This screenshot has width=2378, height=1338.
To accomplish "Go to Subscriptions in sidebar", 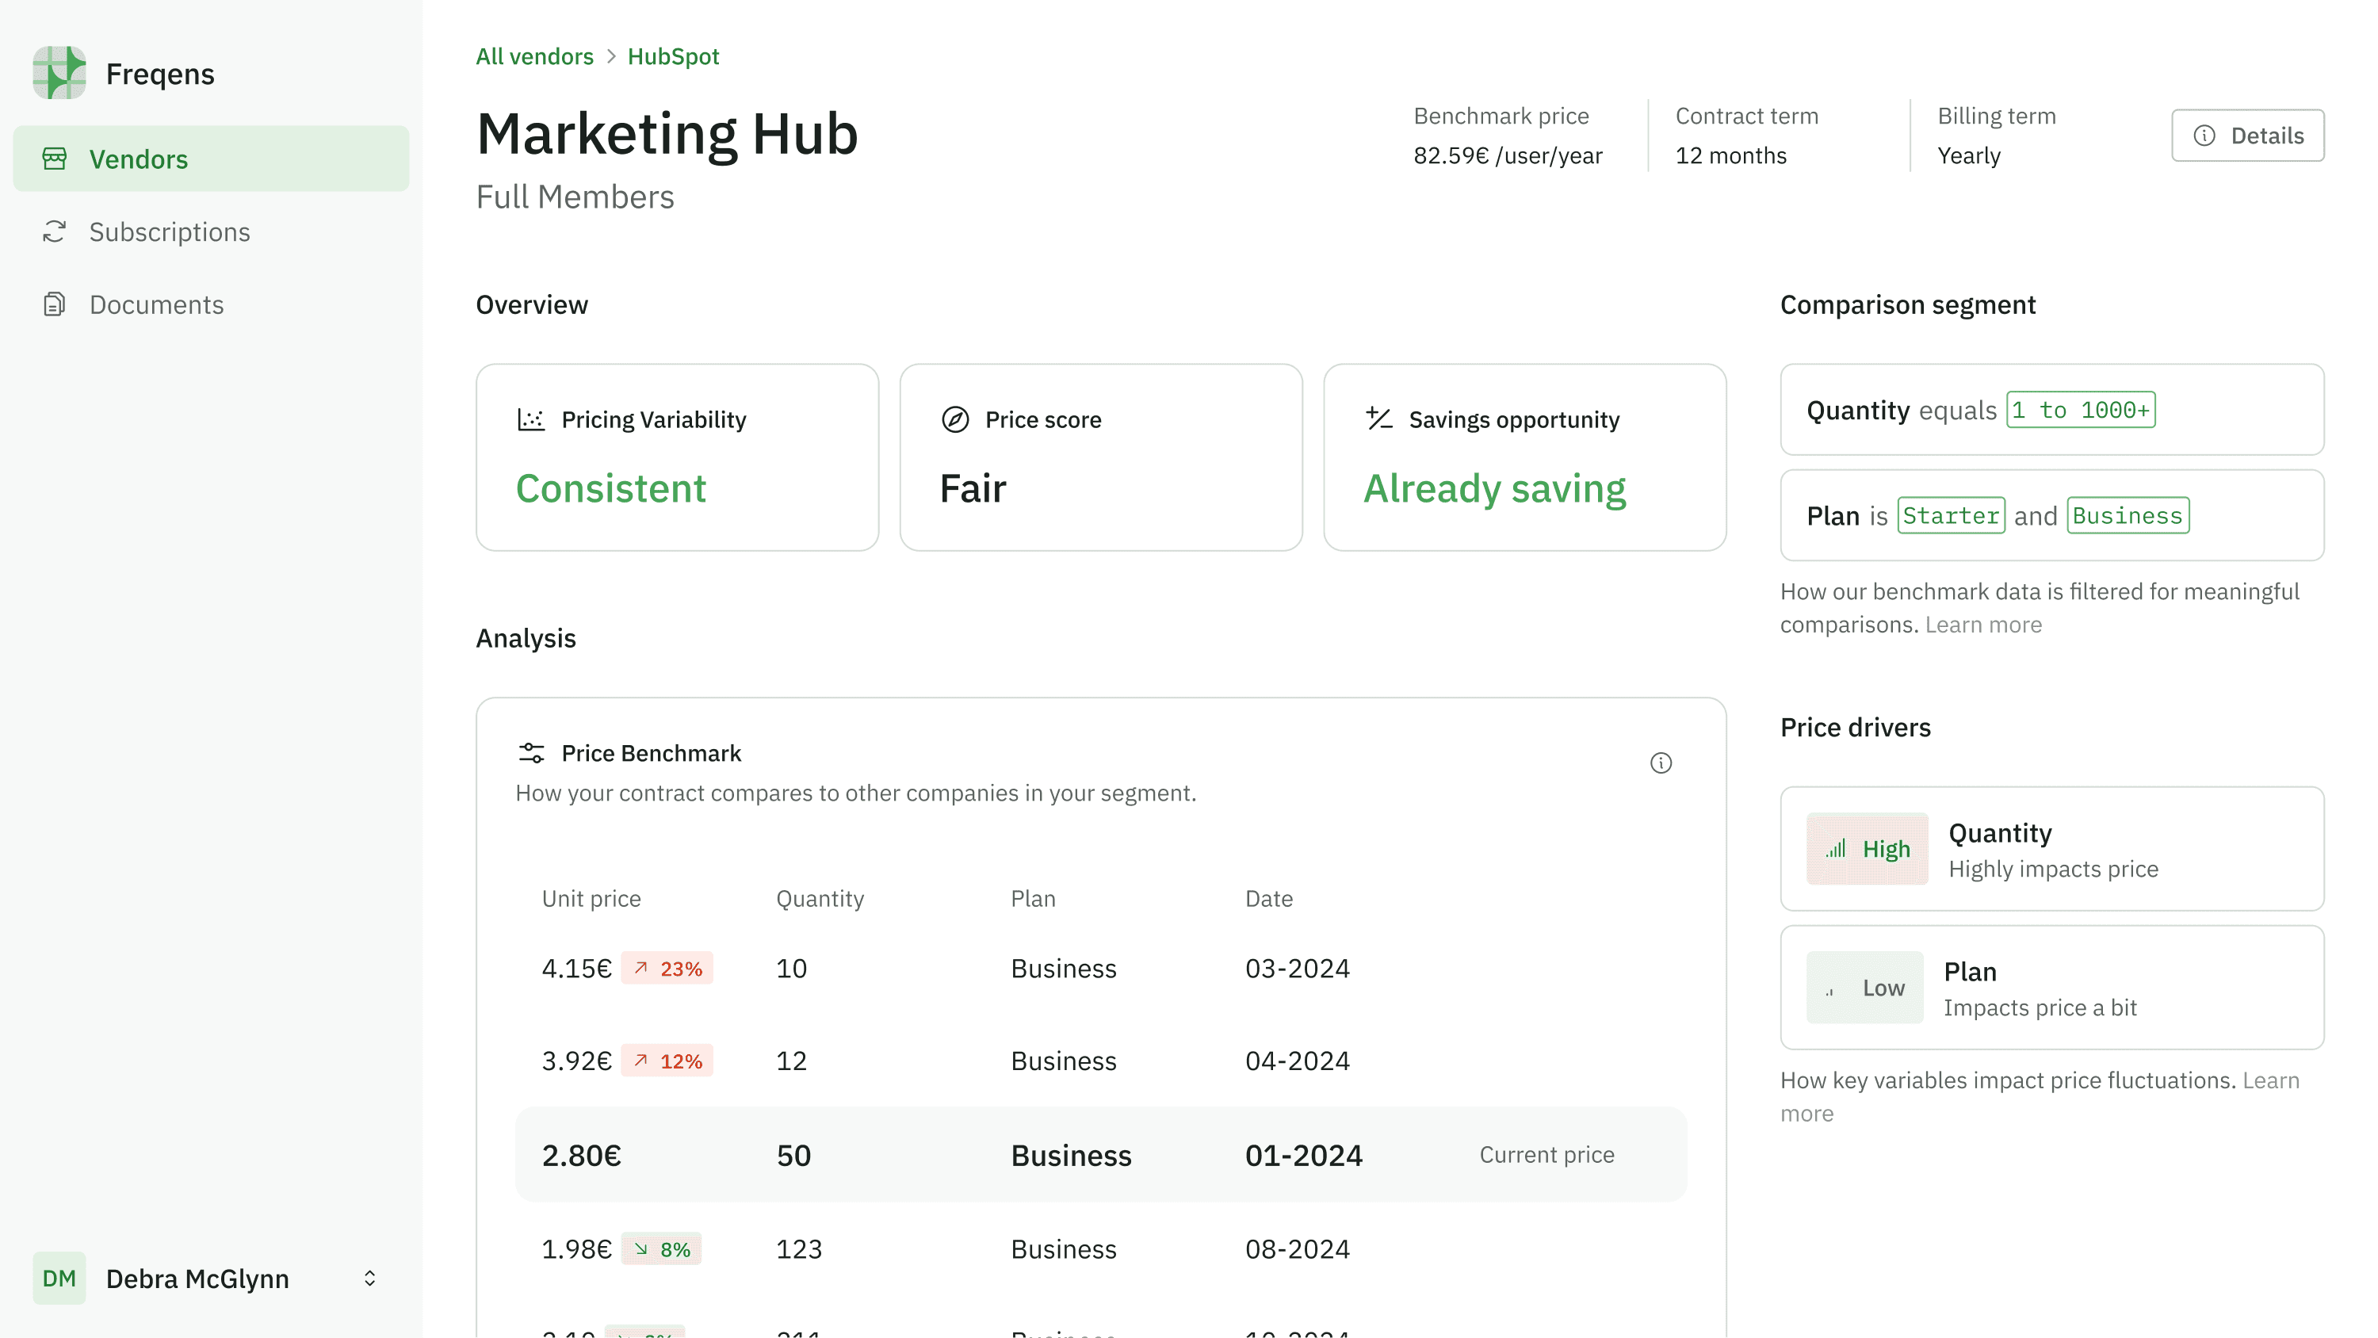I will pos(169,231).
